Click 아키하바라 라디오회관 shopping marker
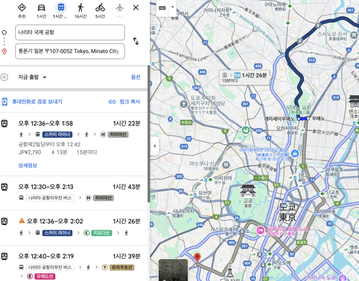The image size is (359, 281). click(x=295, y=153)
